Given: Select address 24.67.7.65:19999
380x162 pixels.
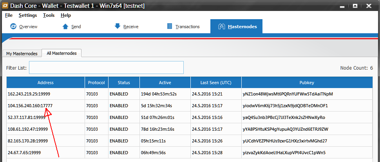Looking at the screenshot, I should [x=24, y=153].
